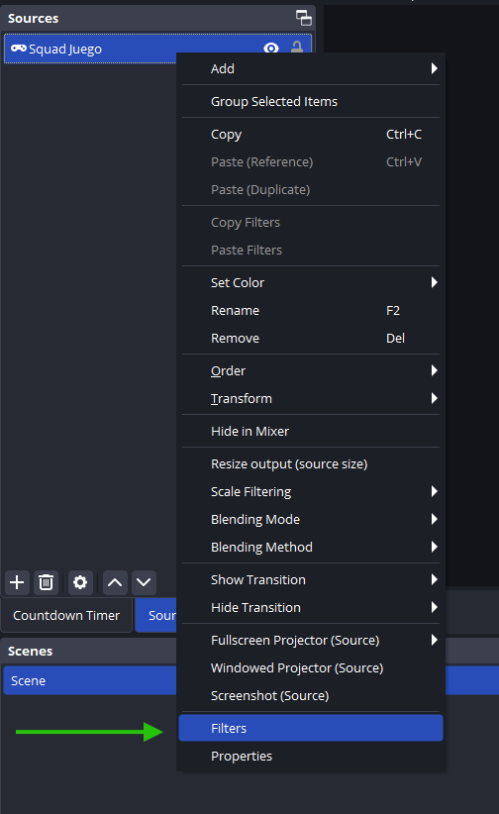The width and height of the screenshot is (499, 814).
Task: Move source up with arrow icon
Action: pyautogui.click(x=115, y=582)
